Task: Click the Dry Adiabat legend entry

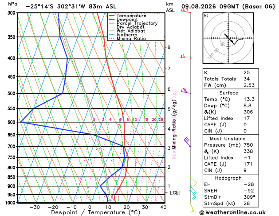Action: [x=126, y=27]
